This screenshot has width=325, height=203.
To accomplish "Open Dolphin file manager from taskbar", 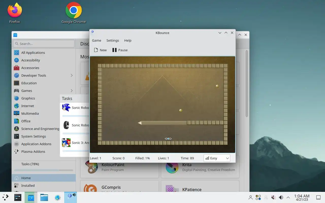I will [44, 197].
